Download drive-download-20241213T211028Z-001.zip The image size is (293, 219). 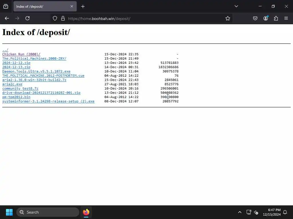[41, 93]
